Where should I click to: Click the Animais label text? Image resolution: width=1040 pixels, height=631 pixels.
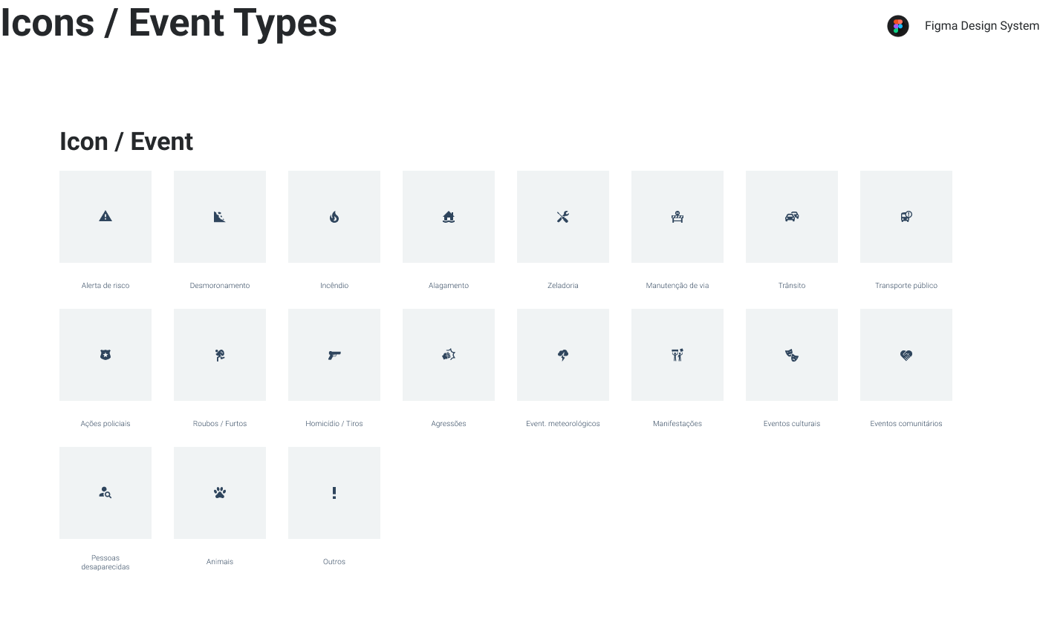point(220,561)
